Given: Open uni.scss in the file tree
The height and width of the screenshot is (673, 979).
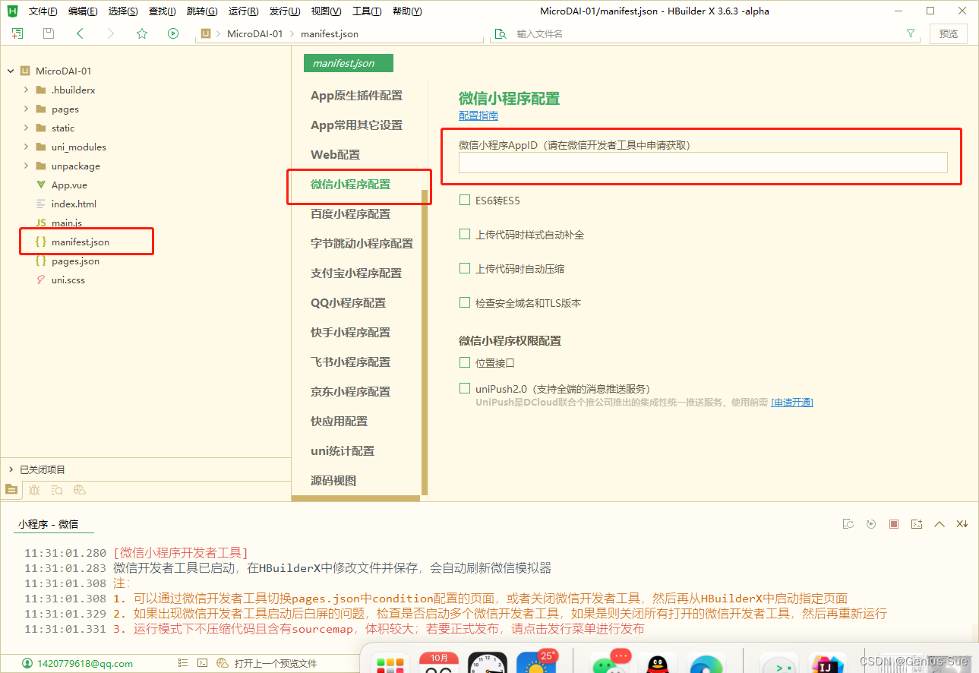Looking at the screenshot, I should (x=68, y=280).
